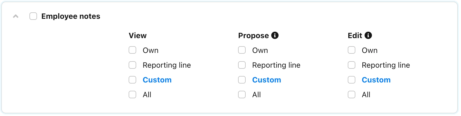Check the Custom box under Edit
The height and width of the screenshot is (116, 461).
[x=352, y=80]
